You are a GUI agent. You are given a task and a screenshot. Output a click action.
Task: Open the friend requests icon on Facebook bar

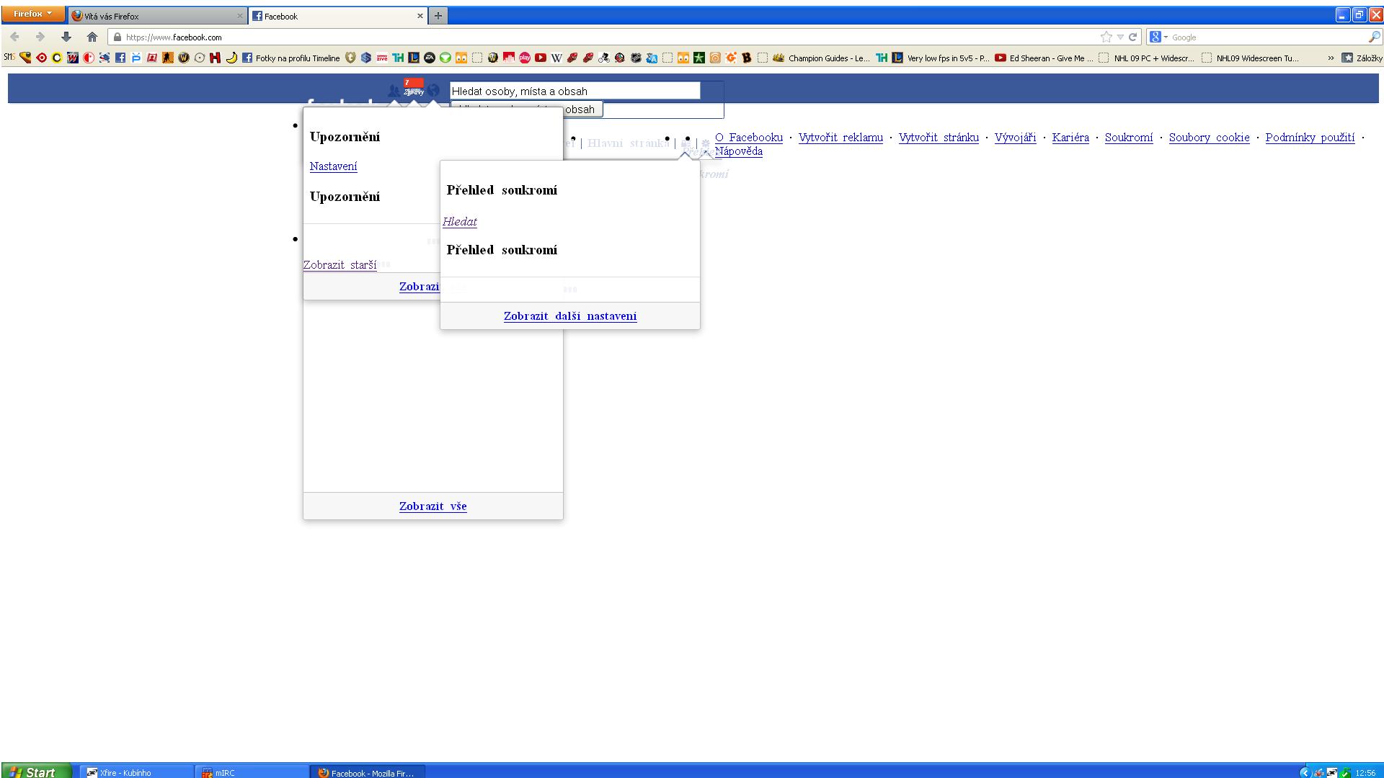(394, 91)
